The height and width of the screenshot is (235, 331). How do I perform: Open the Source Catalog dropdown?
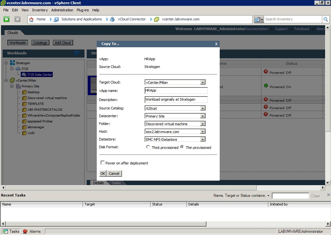point(203,108)
